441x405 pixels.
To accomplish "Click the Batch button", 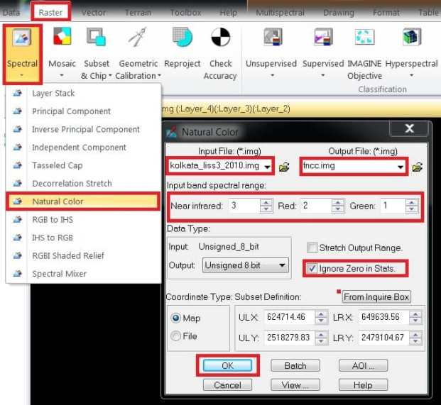I will point(295,365).
